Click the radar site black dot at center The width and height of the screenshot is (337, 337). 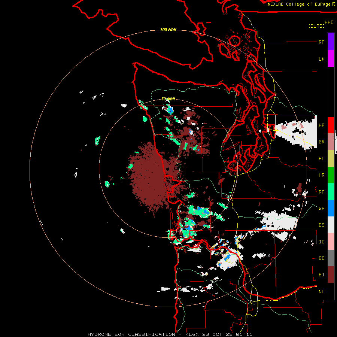tap(167, 169)
